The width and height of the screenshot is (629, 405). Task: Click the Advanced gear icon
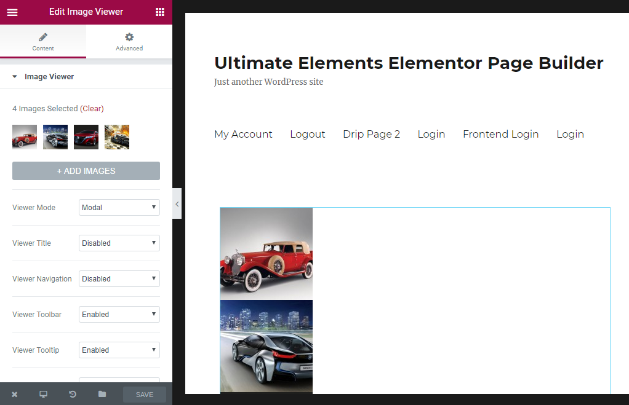[x=129, y=37]
